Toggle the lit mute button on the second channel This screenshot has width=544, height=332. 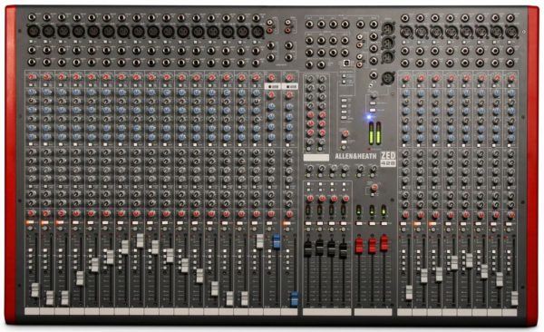pyautogui.click(x=44, y=222)
